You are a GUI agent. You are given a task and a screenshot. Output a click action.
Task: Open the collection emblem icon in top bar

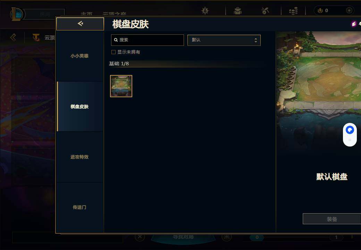[x=205, y=10]
